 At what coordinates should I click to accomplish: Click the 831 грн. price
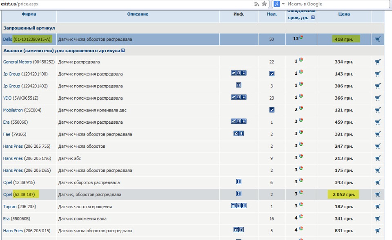(344, 231)
